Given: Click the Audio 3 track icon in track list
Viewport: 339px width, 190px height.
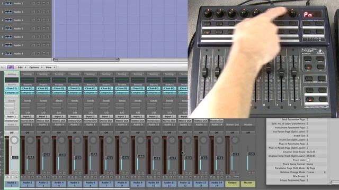Looking at the screenshot, I should (8, 12).
